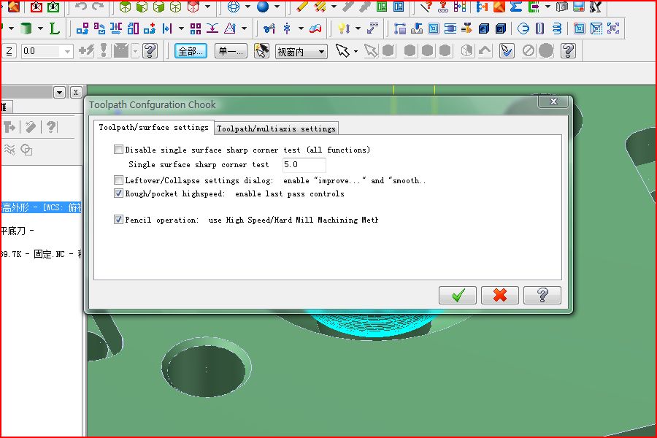
Task: Click the green L letters icon
Action: [x=54, y=28]
